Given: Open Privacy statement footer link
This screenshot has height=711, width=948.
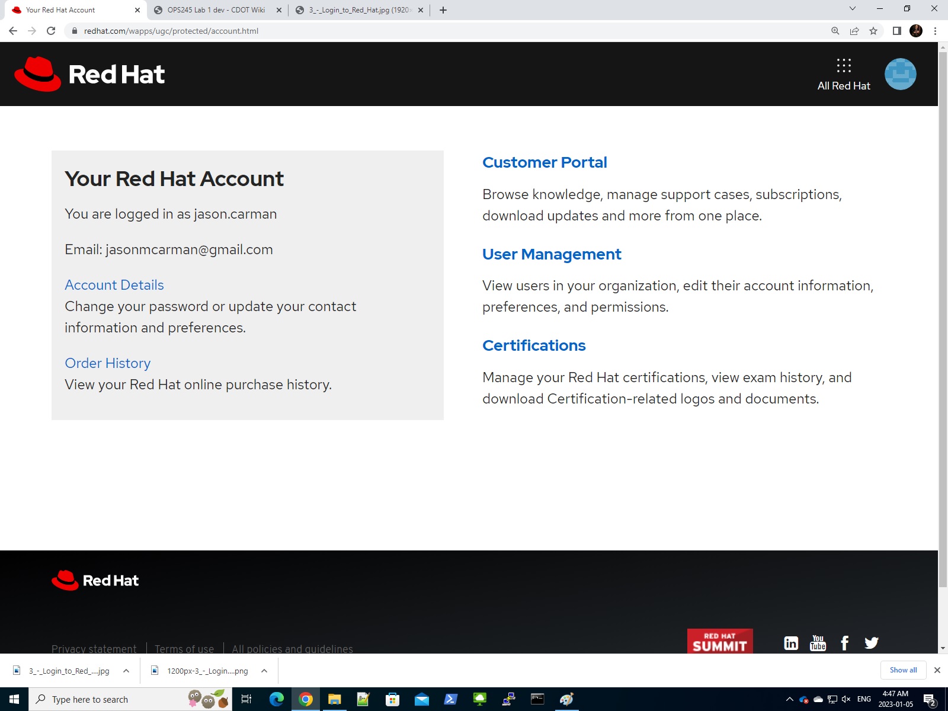Looking at the screenshot, I should point(94,649).
